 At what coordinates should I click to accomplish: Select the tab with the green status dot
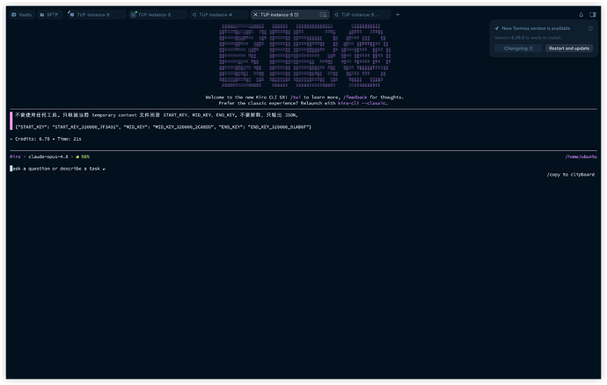(157, 15)
